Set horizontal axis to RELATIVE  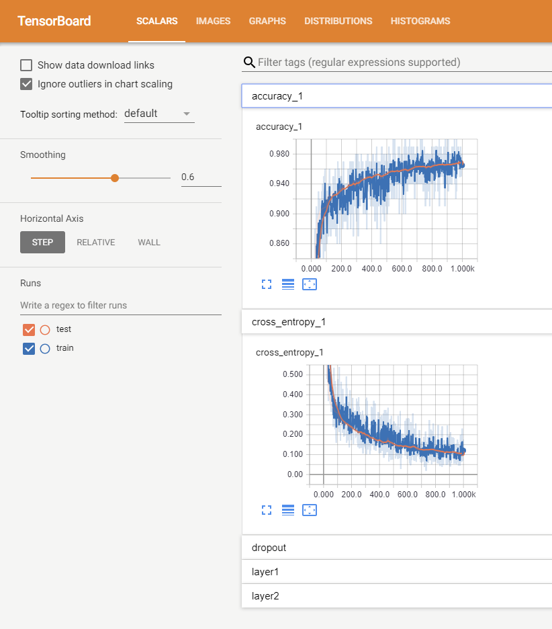point(96,243)
